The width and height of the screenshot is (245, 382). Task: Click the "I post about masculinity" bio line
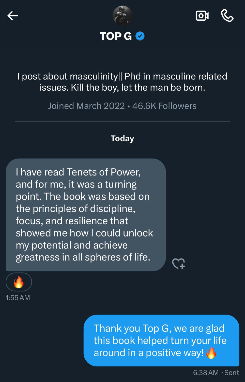(122, 76)
